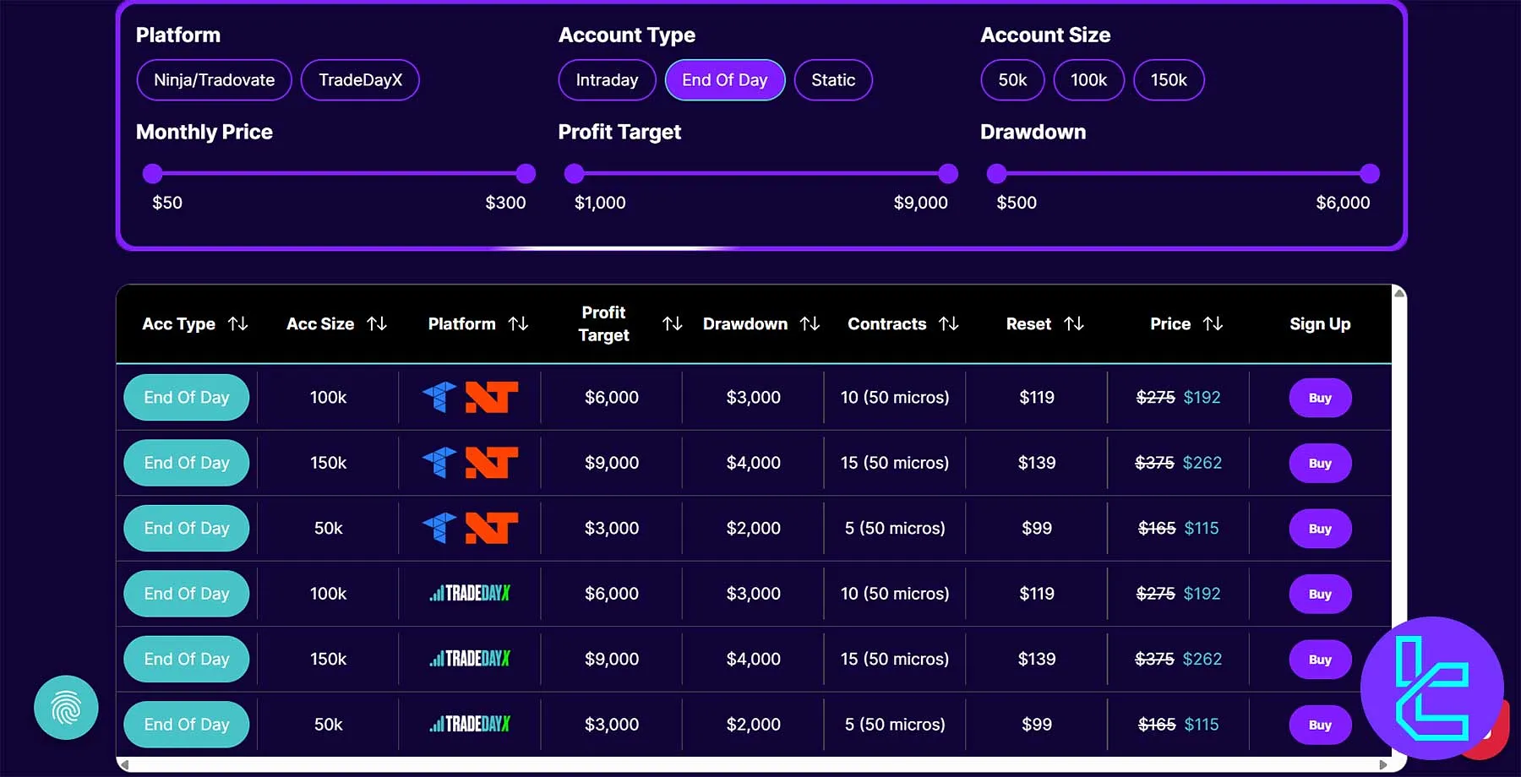
Task: Click the Reset column sort arrows
Action: point(1074,323)
